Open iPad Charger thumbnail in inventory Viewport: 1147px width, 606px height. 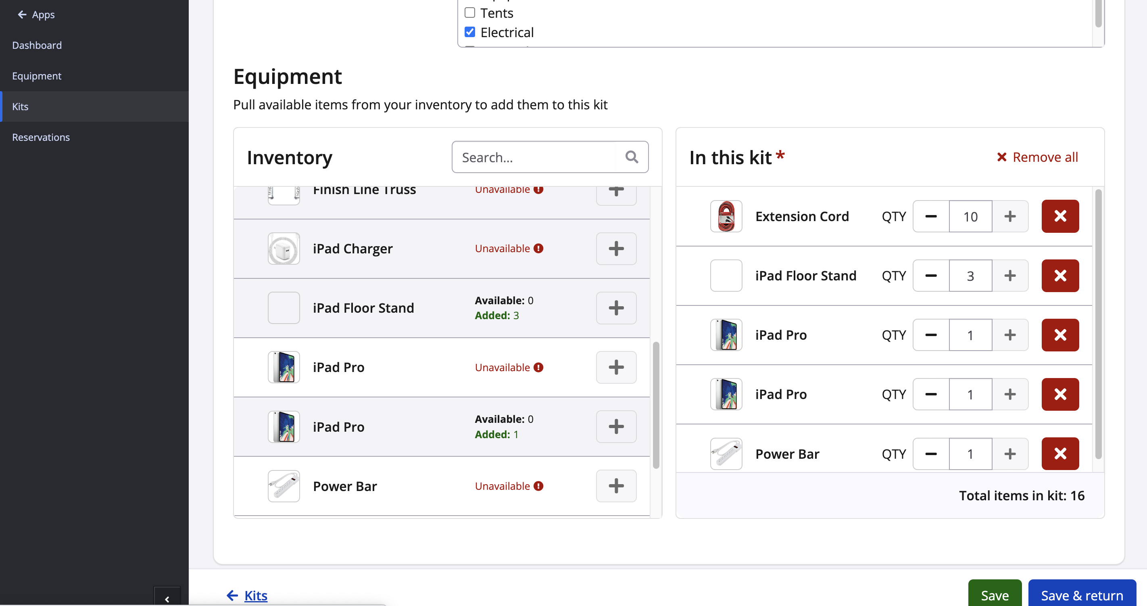click(284, 249)
